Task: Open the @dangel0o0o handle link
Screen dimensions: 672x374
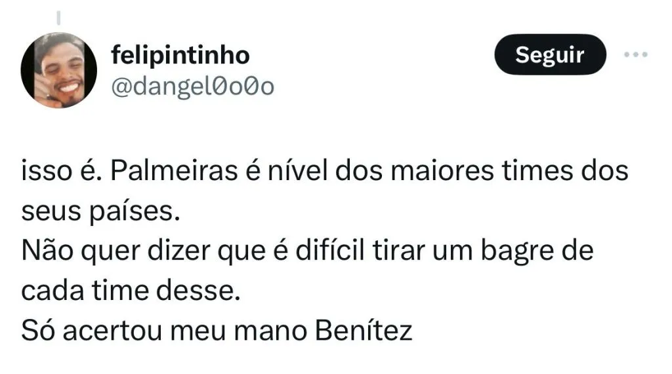Action: (193, 86)
